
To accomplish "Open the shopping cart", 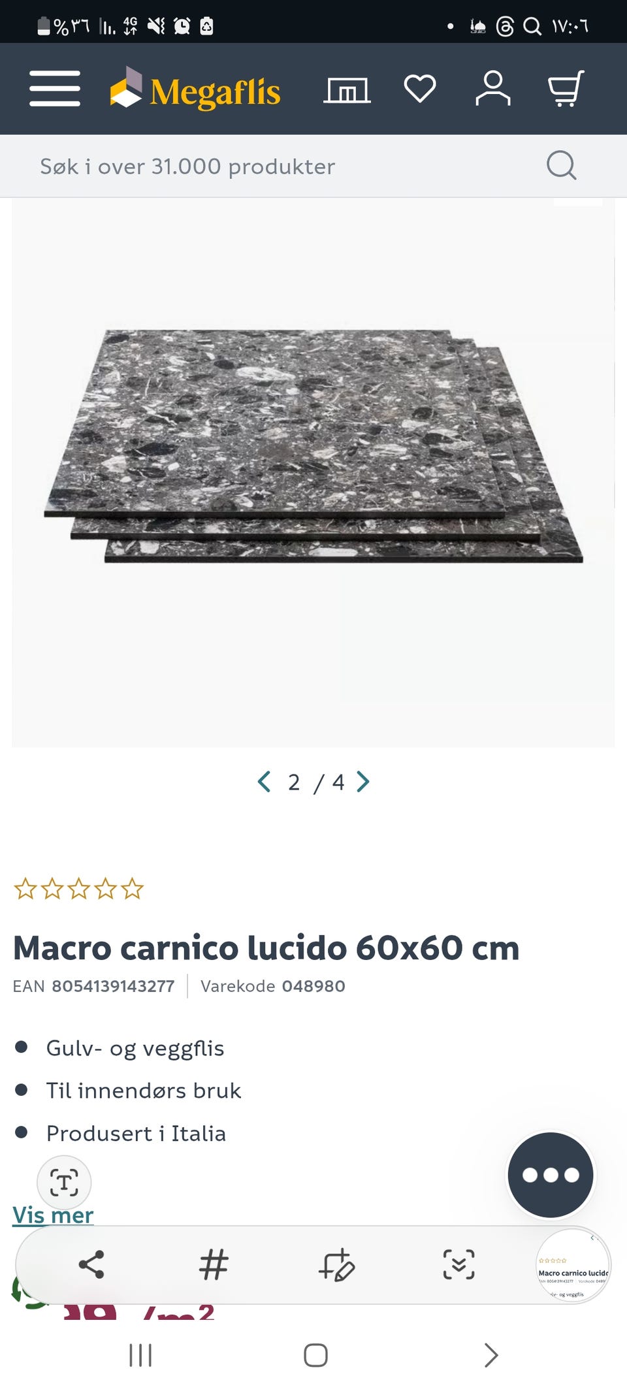I will coord(566,88).
